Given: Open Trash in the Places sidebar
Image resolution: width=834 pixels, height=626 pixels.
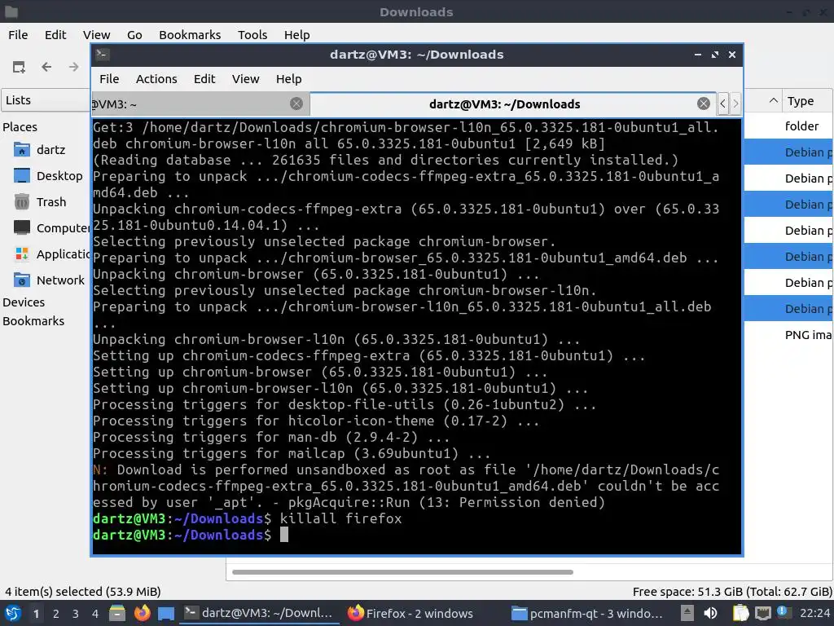Looking at the screenshot, I should [x=40, y=202].
